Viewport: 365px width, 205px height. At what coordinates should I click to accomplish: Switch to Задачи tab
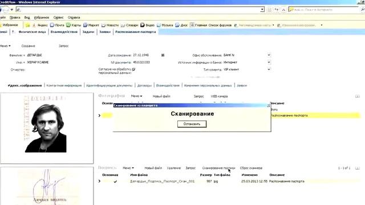88,32
